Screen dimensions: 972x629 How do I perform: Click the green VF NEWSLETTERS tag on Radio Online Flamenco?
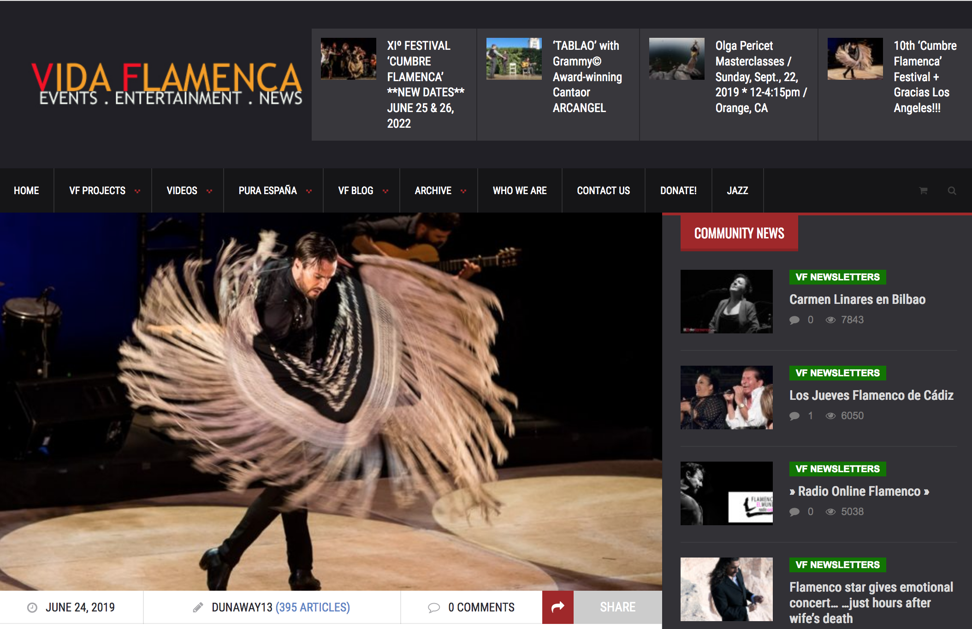(837, 469)
